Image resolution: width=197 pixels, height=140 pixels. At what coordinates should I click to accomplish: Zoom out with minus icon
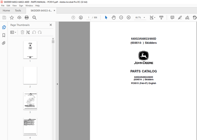(x=121, y=17)
